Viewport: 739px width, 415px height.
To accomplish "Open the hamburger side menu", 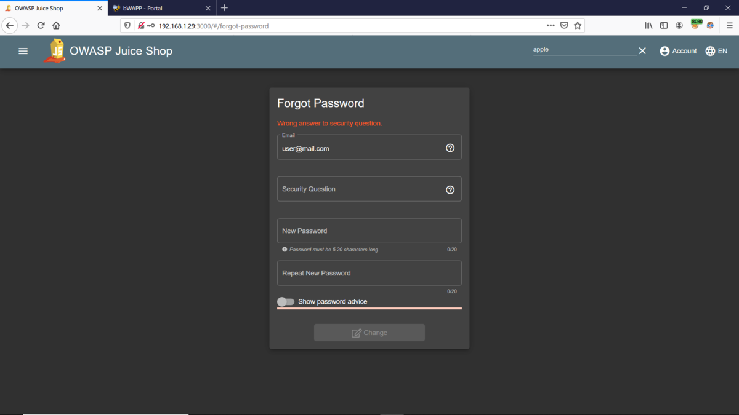I will pos(23,51).
